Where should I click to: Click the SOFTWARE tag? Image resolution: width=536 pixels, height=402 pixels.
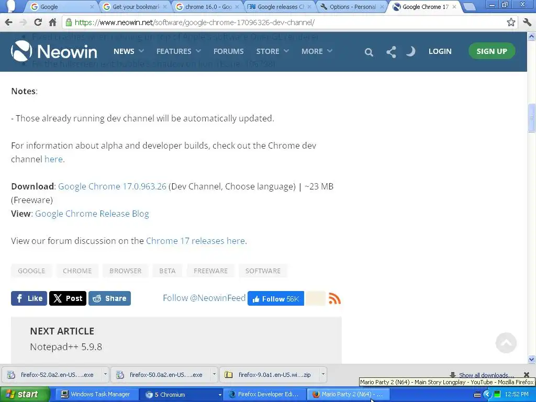pyautogui.click(x=263, y=271)
